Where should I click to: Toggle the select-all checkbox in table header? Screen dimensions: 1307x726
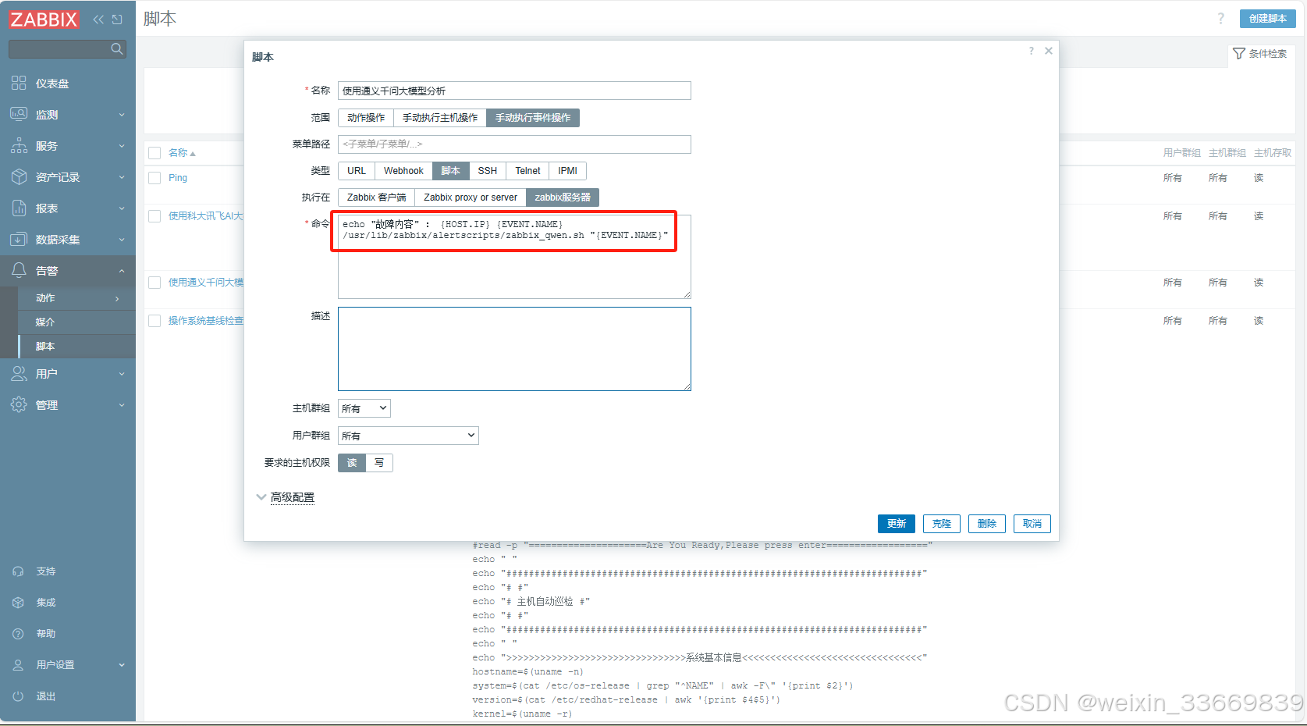(154, 153)
